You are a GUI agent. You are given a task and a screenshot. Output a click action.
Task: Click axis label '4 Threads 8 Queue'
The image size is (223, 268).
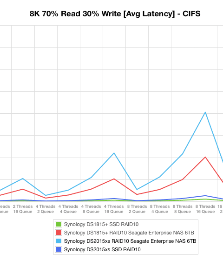pyautogui.click(x=91, y=209)
